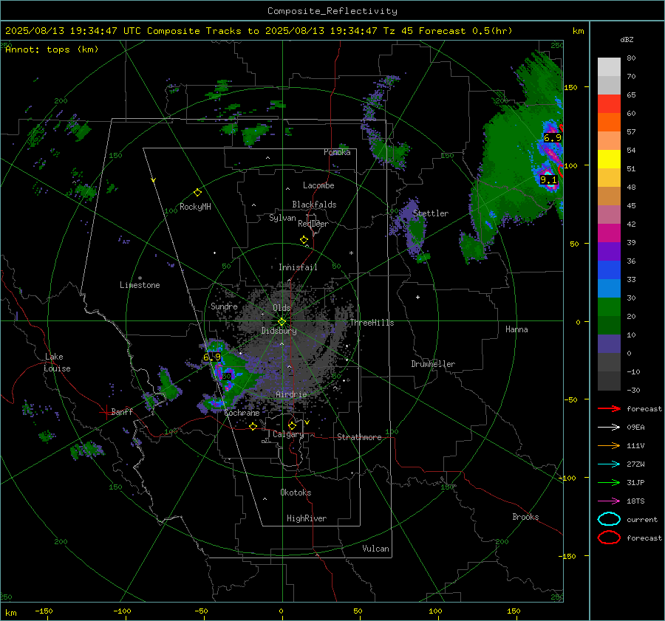Click the cyan current ellipse legend icon
Screen dimensions: 665x621
(609, 519)
